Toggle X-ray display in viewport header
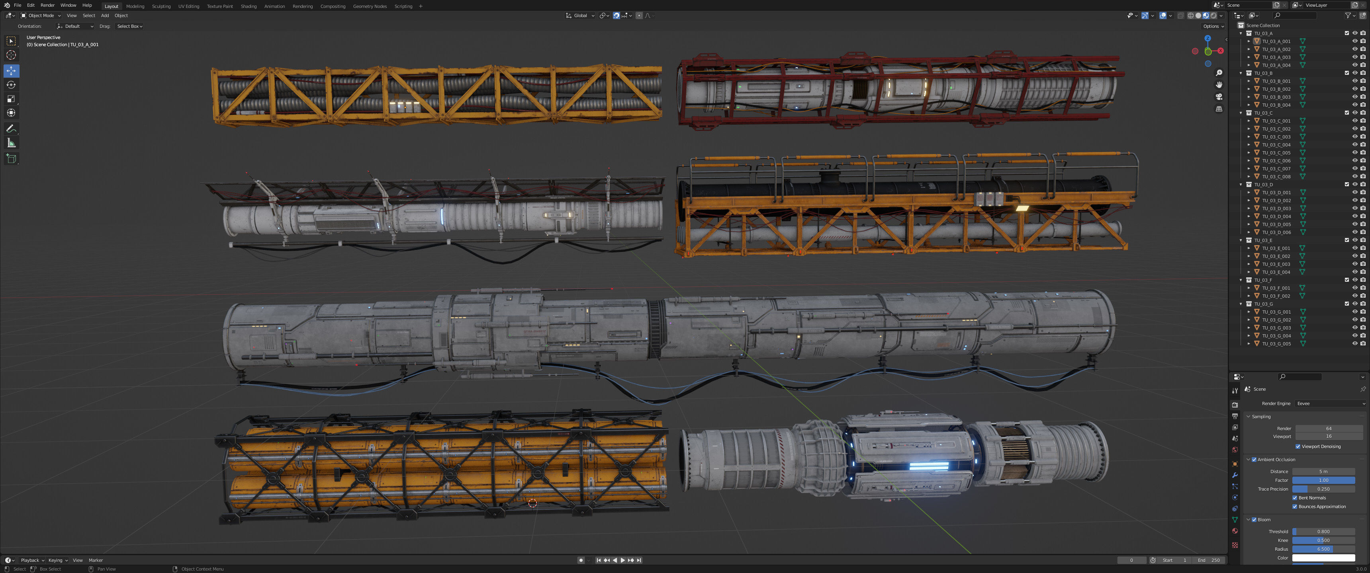The image size is (1370, 573). pos(1181,16)
